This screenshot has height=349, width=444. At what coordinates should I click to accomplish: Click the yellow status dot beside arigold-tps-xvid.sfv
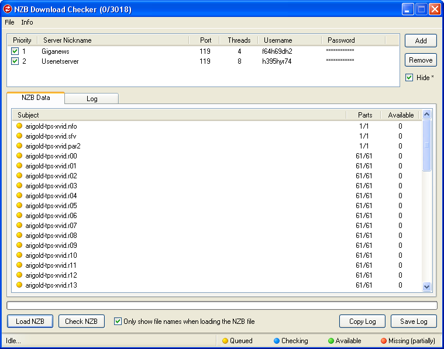[x=19, y=136]
